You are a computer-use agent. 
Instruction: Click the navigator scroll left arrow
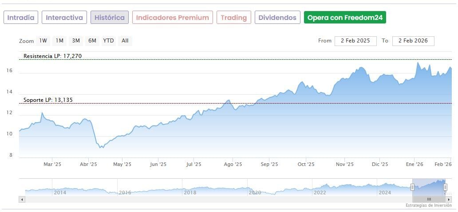click(21, 200)
